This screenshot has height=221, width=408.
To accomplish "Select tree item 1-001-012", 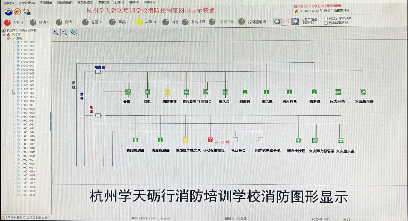I will click(x=28, y=124).
